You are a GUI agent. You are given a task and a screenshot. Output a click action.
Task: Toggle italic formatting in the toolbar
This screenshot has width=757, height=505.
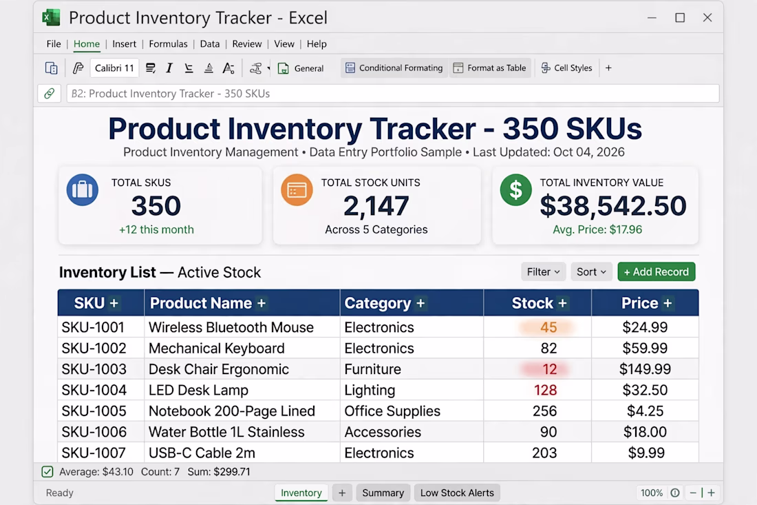tap(169, 68)
